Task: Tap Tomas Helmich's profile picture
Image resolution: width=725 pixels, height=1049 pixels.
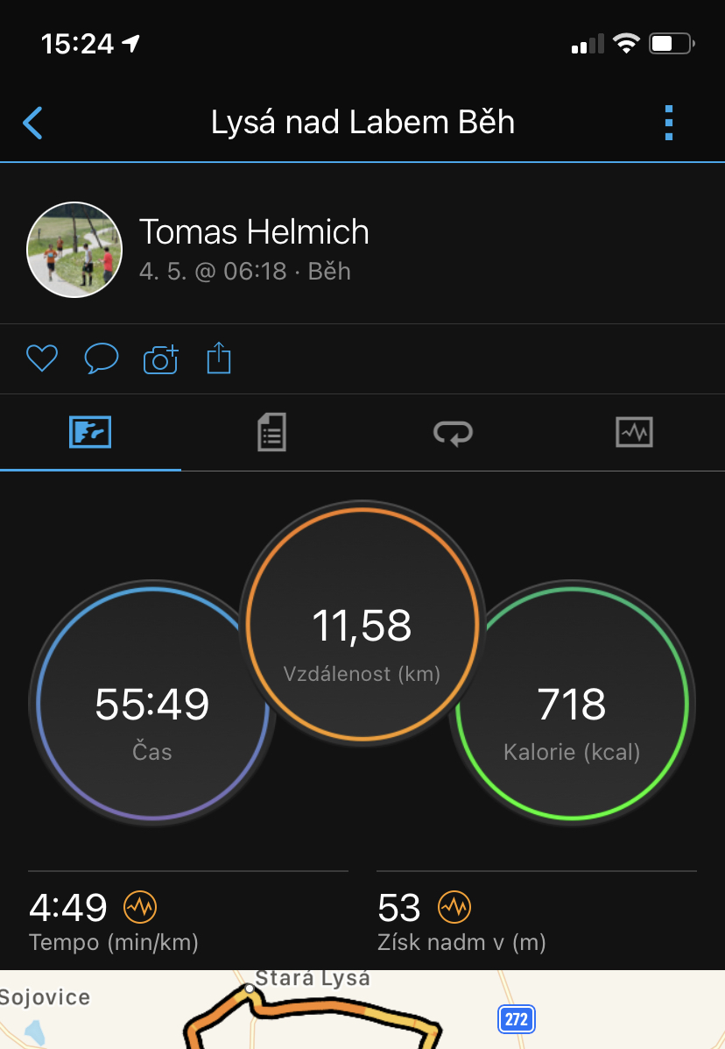Action: [x=74, y=250]
